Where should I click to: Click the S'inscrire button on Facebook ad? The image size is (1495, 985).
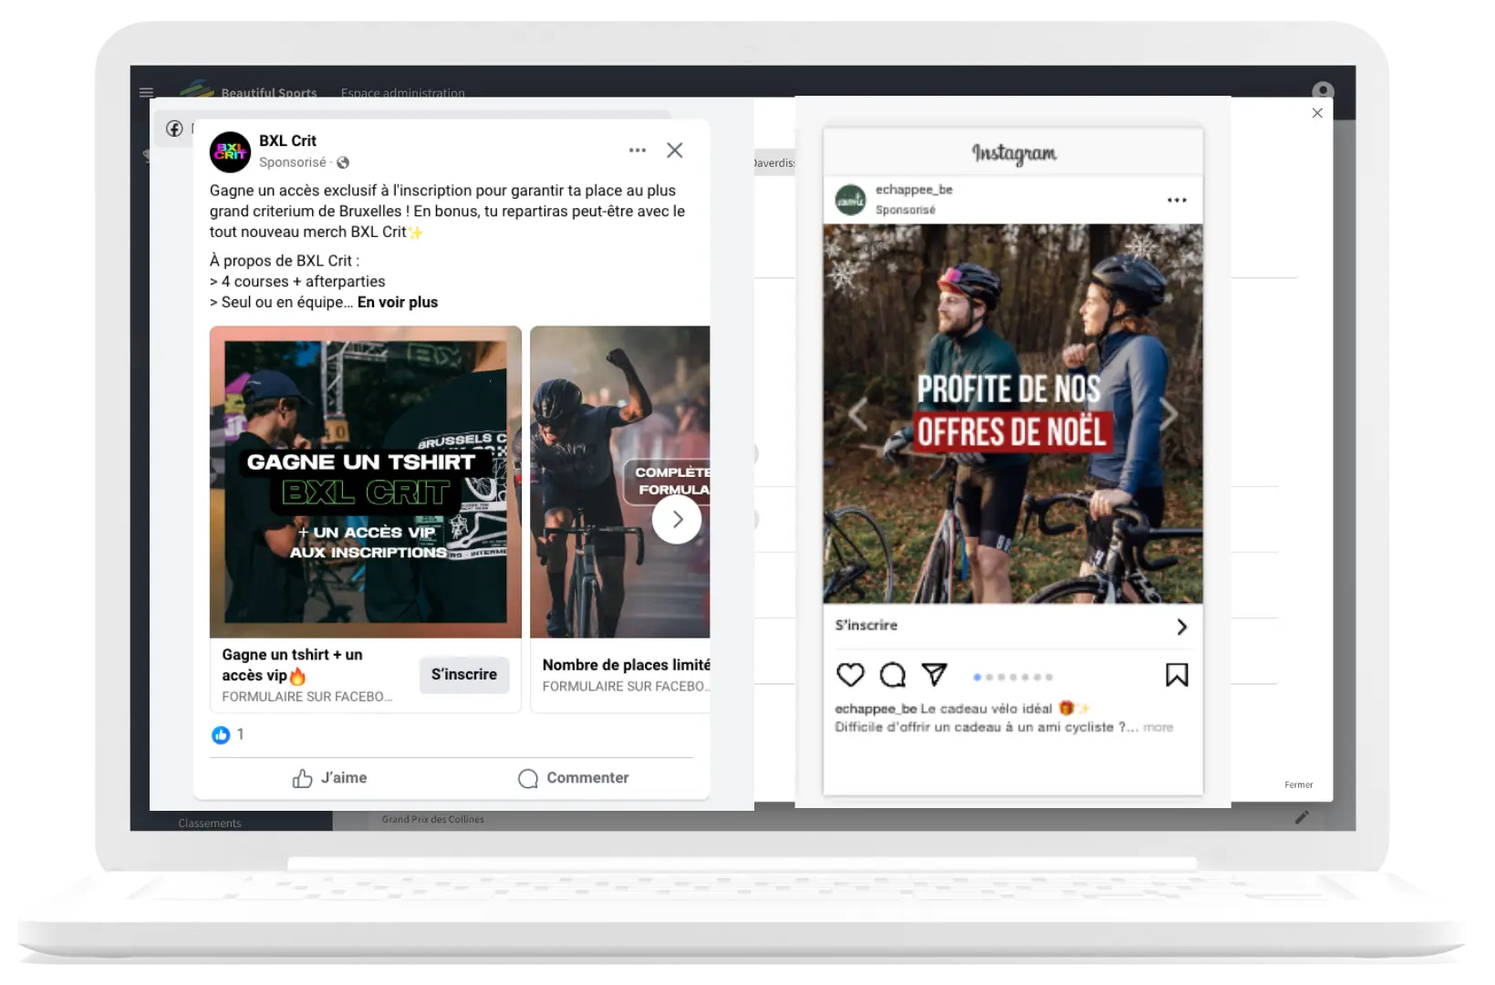point(464,674)
